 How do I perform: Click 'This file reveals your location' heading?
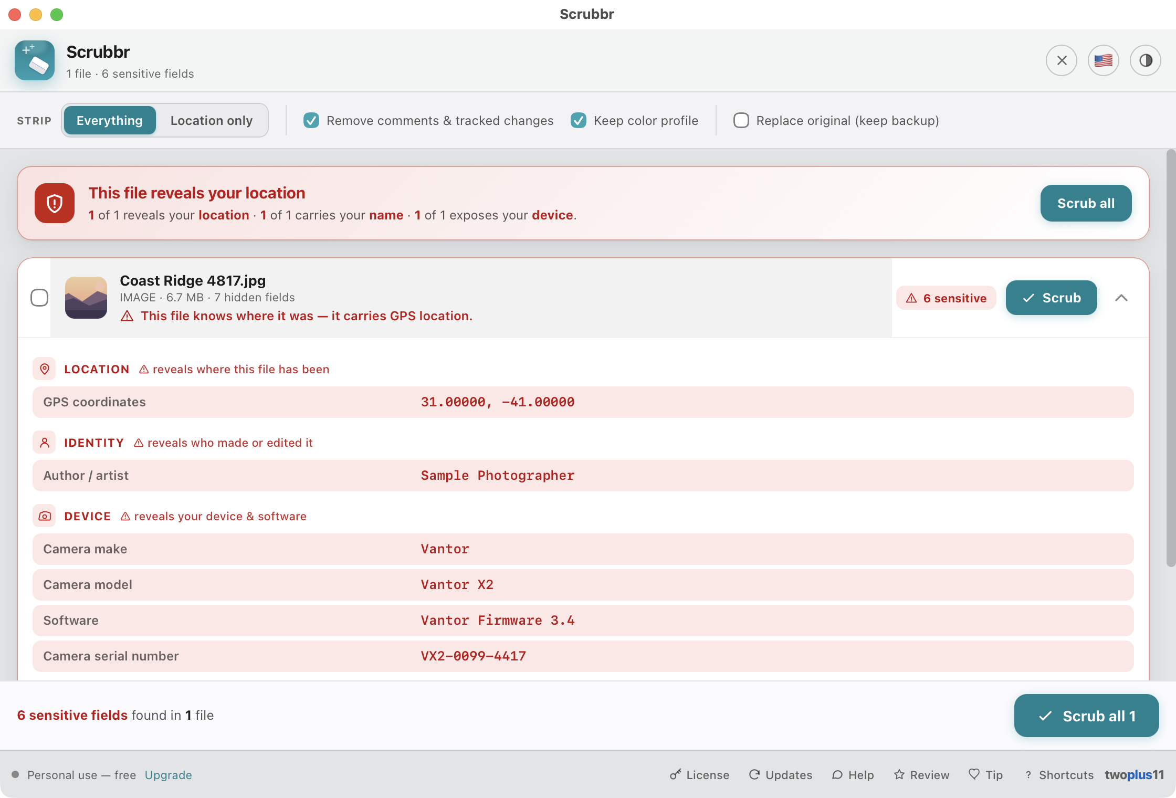[197, 193]
